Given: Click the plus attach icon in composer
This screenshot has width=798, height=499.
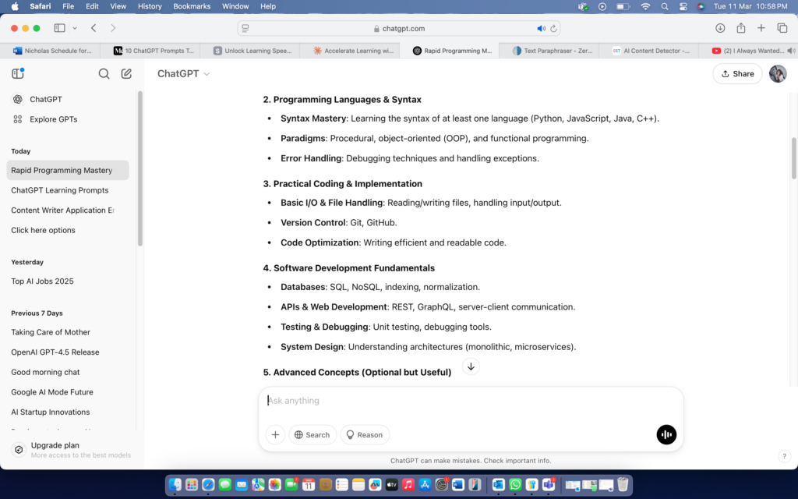Looking at the screenshot, I should 275,435.
